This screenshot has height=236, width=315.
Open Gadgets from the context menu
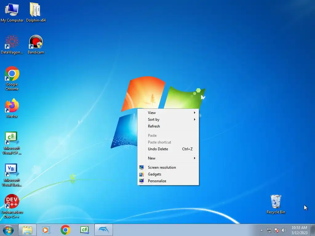[168, 174]
